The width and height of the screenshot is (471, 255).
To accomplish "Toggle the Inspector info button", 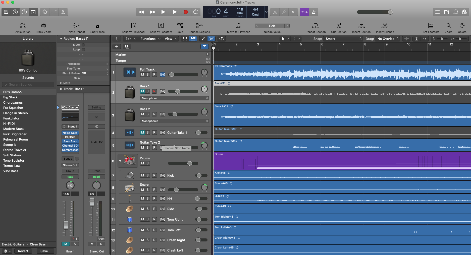I will tap(15, 12).
